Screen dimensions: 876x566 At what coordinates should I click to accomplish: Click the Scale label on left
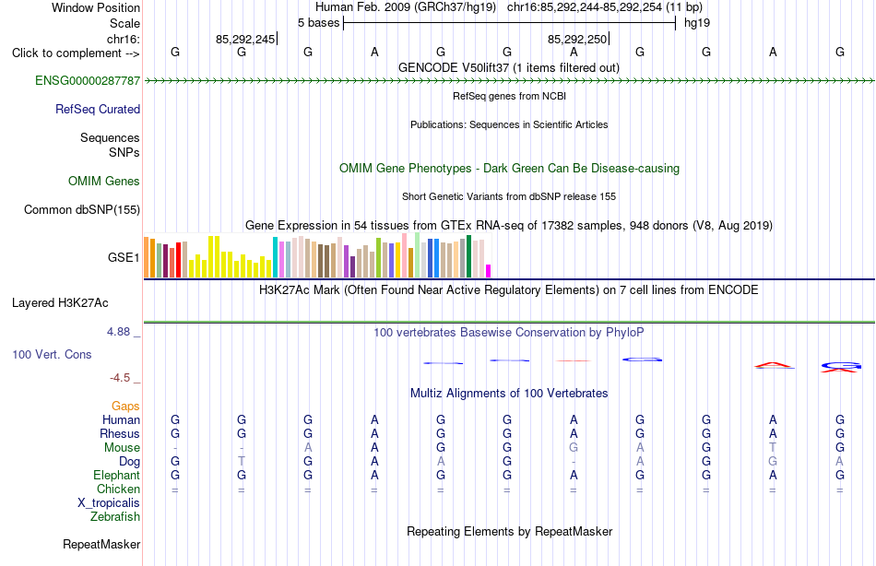[x=124, y=23]
